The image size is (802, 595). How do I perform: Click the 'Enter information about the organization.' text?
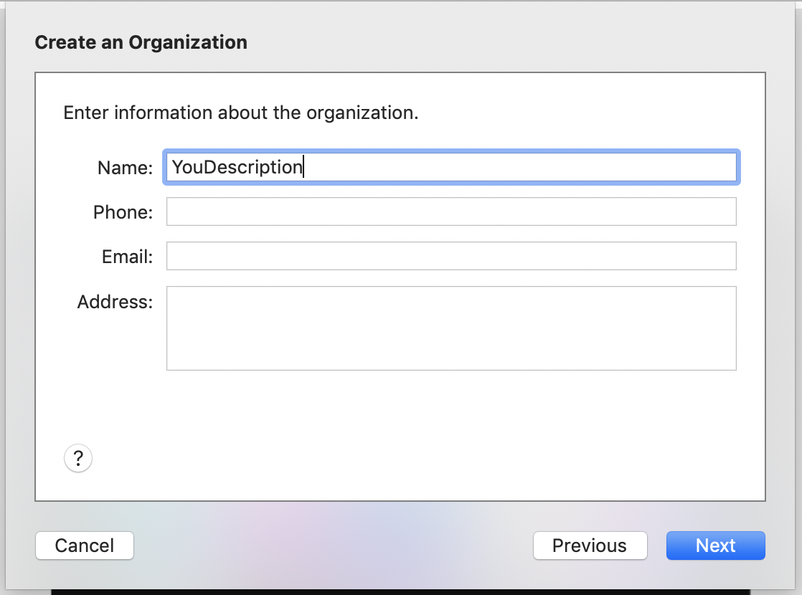[241, 113]
